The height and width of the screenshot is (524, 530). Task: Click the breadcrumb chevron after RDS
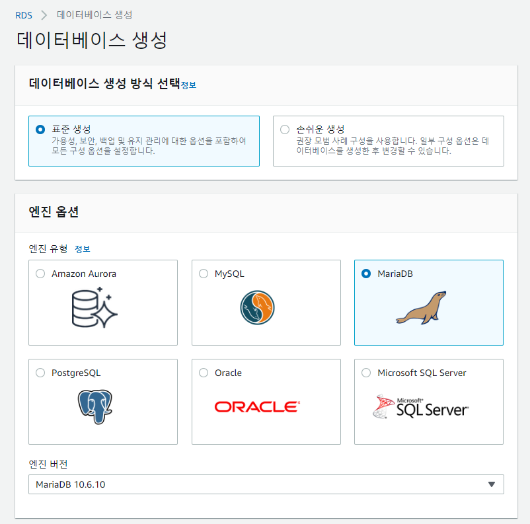(x=44, y=15)
